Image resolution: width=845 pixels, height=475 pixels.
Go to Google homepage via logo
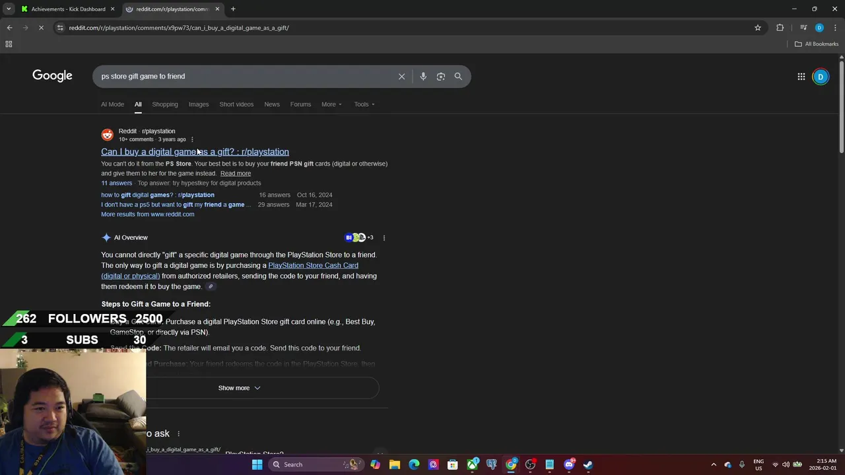(52, 76)
